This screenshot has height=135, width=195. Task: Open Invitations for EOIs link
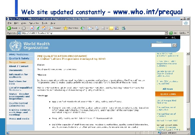18,82
